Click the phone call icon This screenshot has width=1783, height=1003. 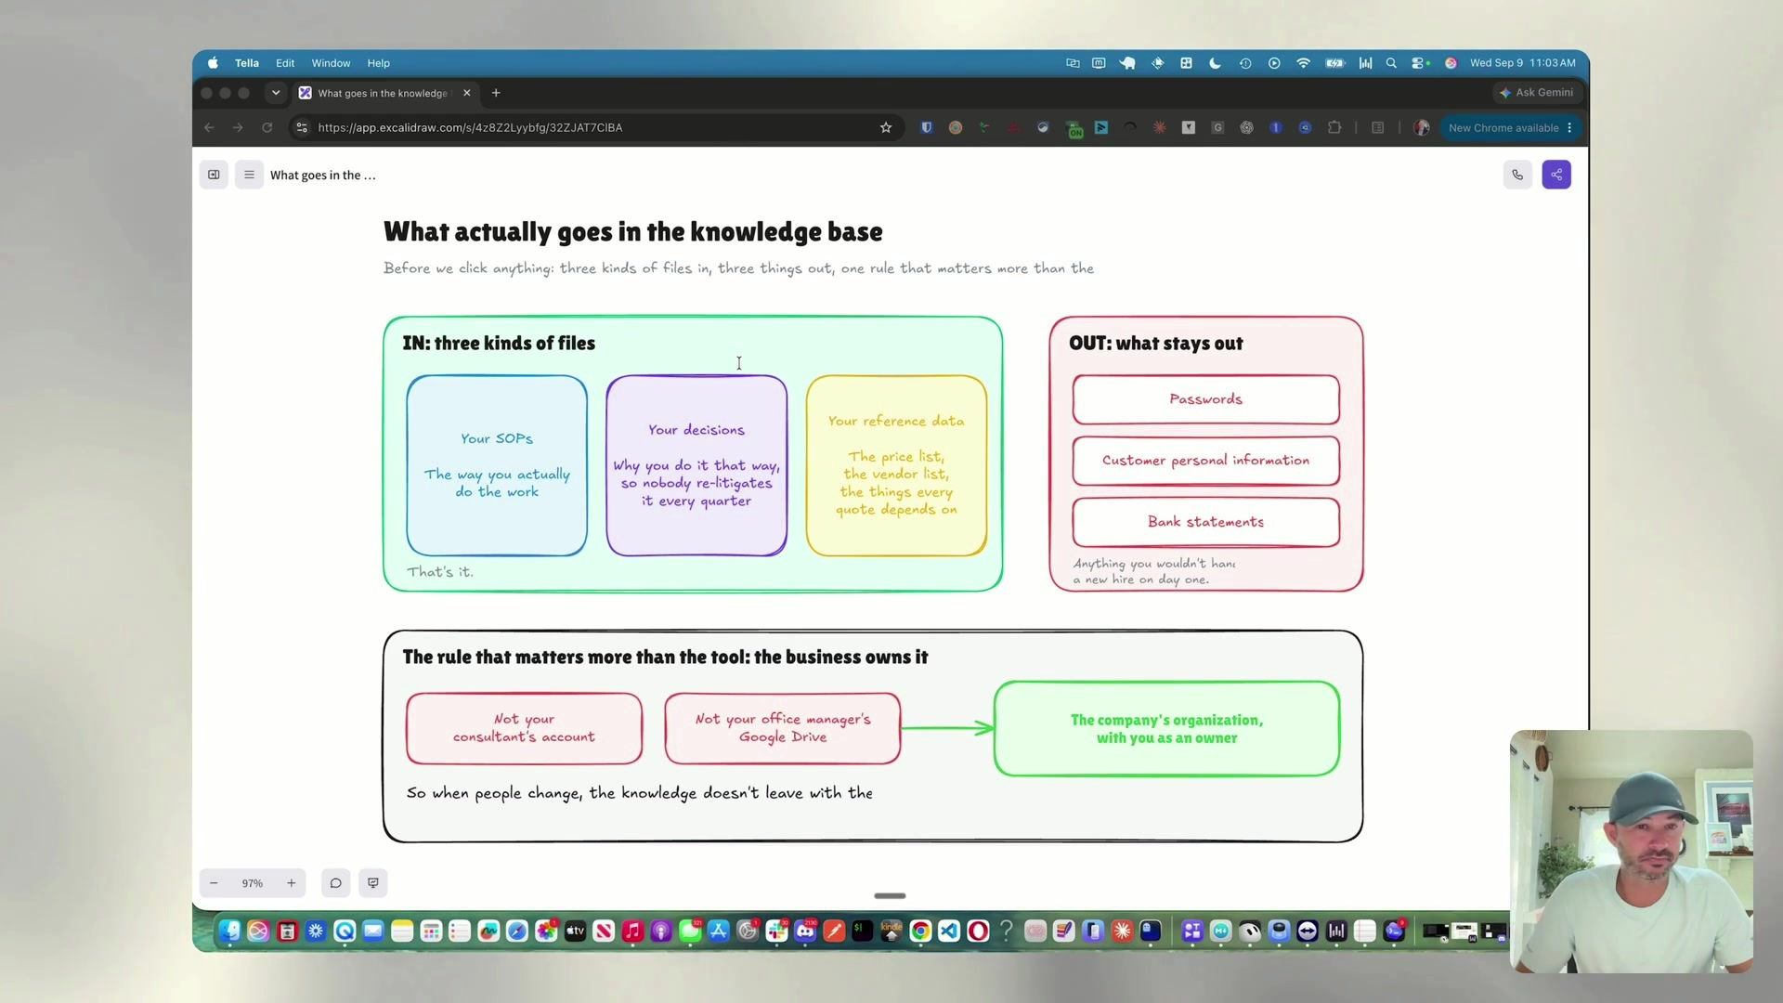click(x=1517, y=175)
